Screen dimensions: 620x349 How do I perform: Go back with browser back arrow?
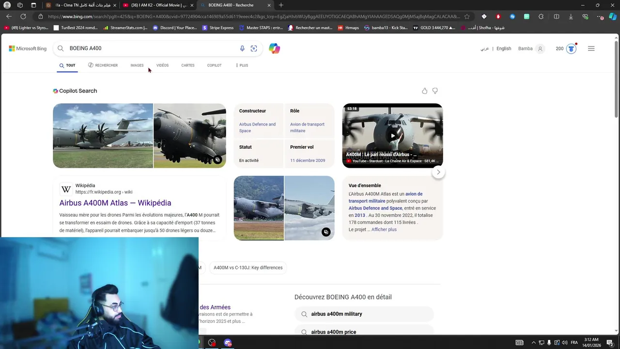coord(9,16)
